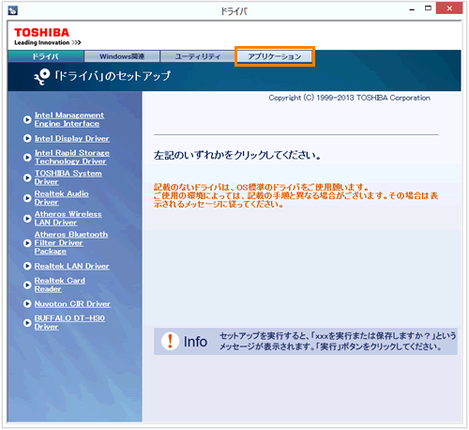Click arrow icon beside Intel Management Engine Interface
The image size is (469, 430).
[27, 119]
